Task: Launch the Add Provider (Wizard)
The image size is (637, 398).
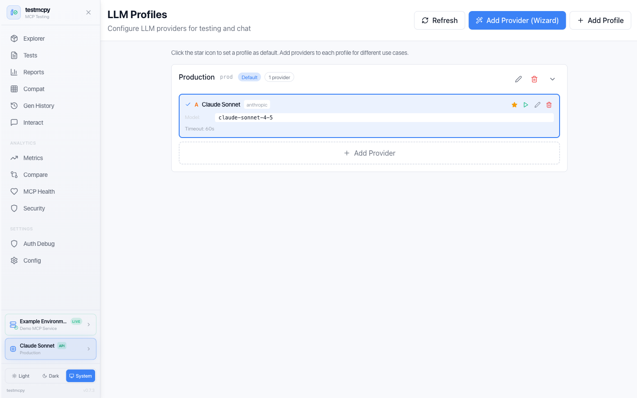Action: point(517,20)
